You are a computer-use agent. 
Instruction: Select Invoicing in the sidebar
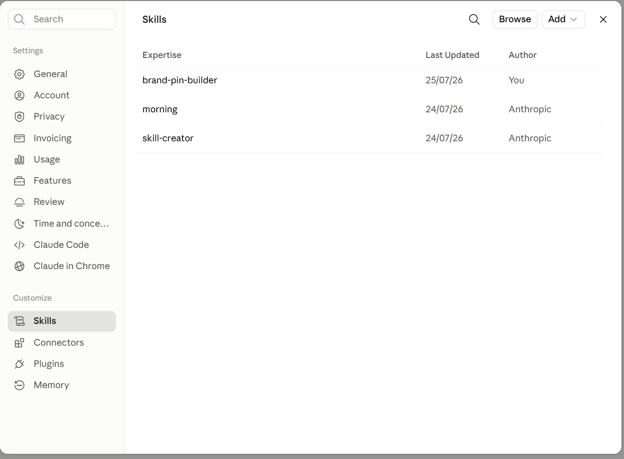pyautogui.click(x=62, y=138)
